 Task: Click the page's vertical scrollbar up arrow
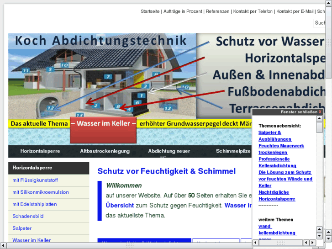(329, 3)
